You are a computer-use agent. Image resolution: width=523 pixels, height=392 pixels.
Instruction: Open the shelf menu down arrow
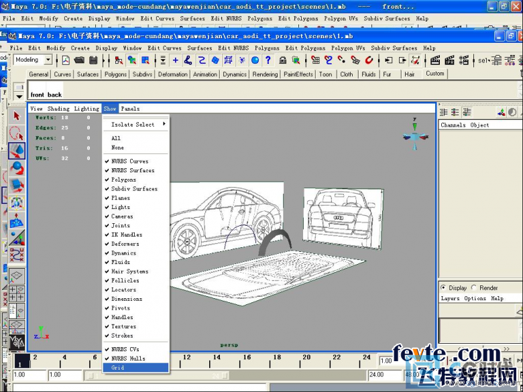[19, 96]
